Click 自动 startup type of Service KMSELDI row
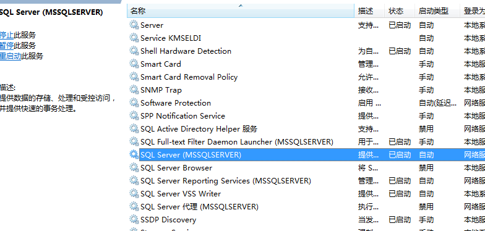Viewport: 485px width, 231px height. coord(426,38)
